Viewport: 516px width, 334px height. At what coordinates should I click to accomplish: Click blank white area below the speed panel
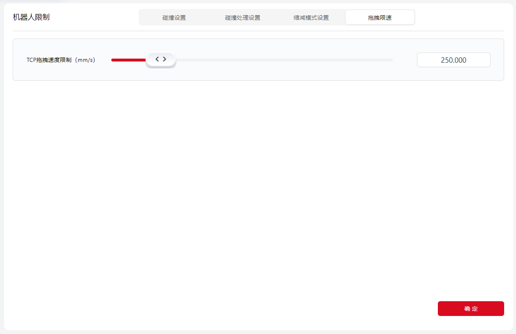click(x=258, y=184)
